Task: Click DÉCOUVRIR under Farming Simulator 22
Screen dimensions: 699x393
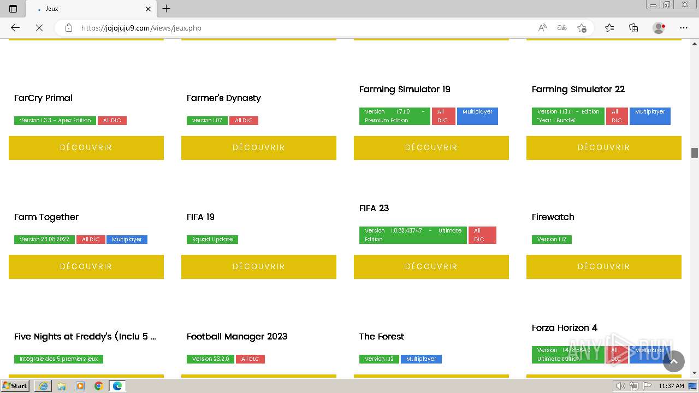Action: 604,148
